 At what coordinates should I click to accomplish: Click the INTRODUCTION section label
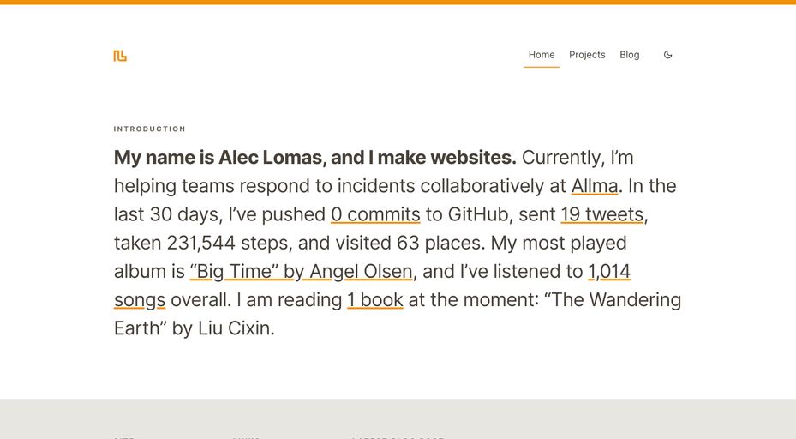pos(150,129)
